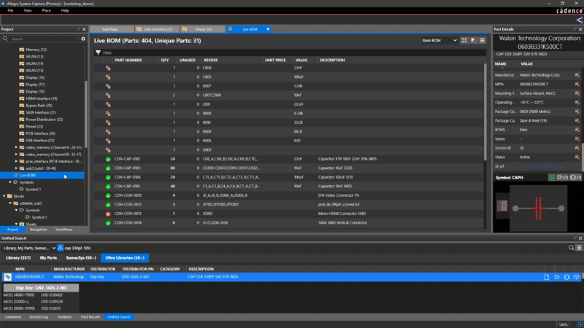
Task: Open the Base BOM dropdown
Action: tap(439, 40)
